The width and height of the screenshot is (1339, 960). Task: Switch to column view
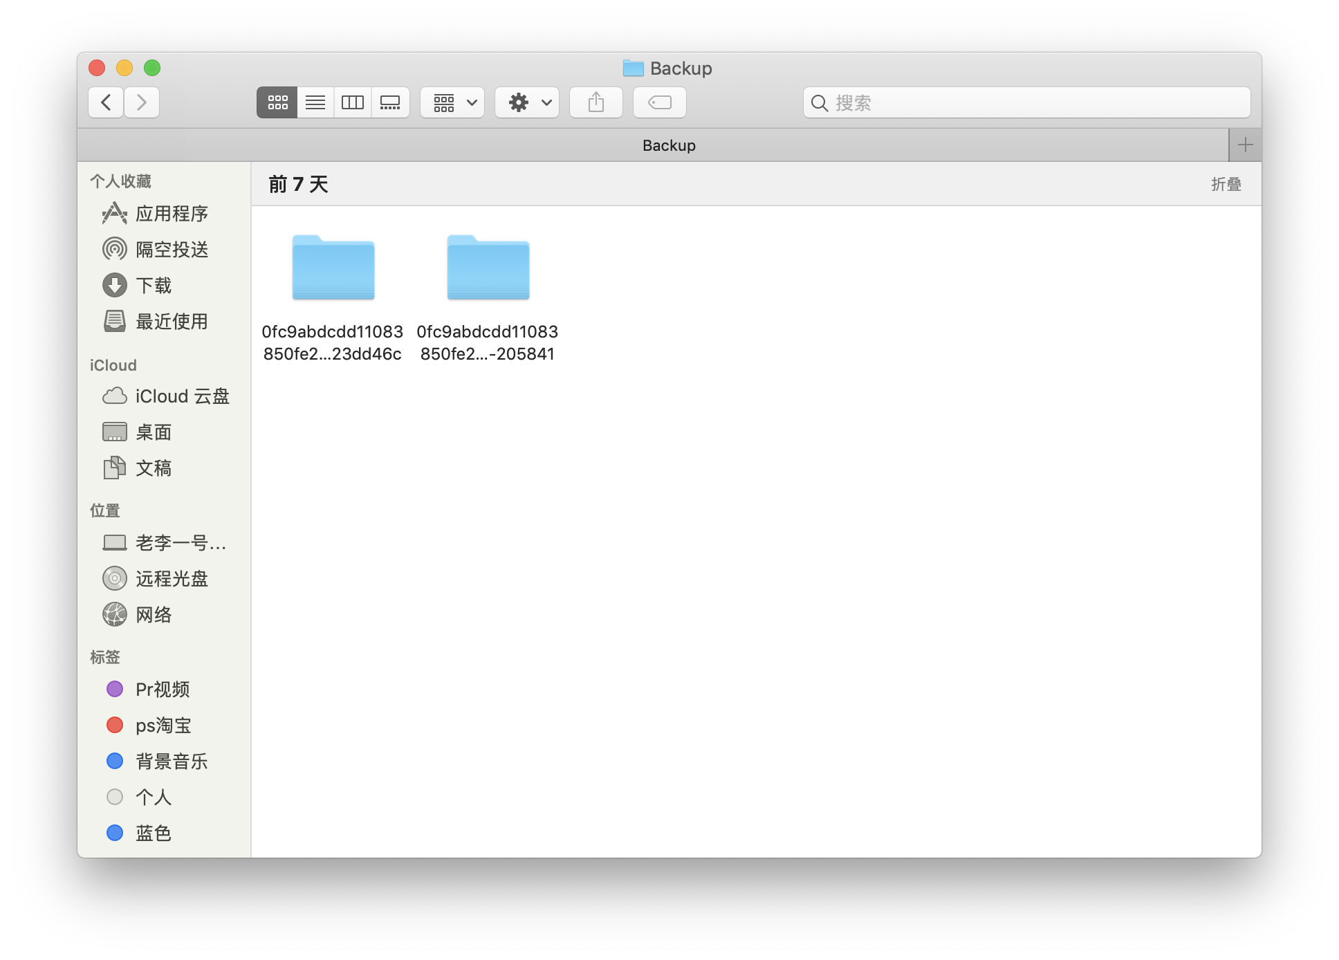click(353, 103)
